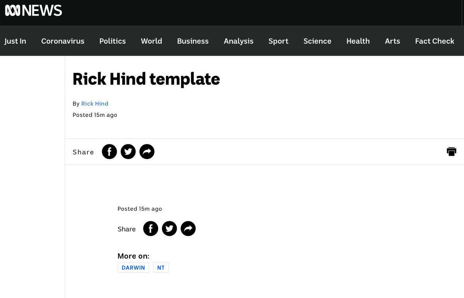The width and height of the screenshot is (464, 298).
Task: Open the DARWIN topic tag
Action: [x=133, y=267]
